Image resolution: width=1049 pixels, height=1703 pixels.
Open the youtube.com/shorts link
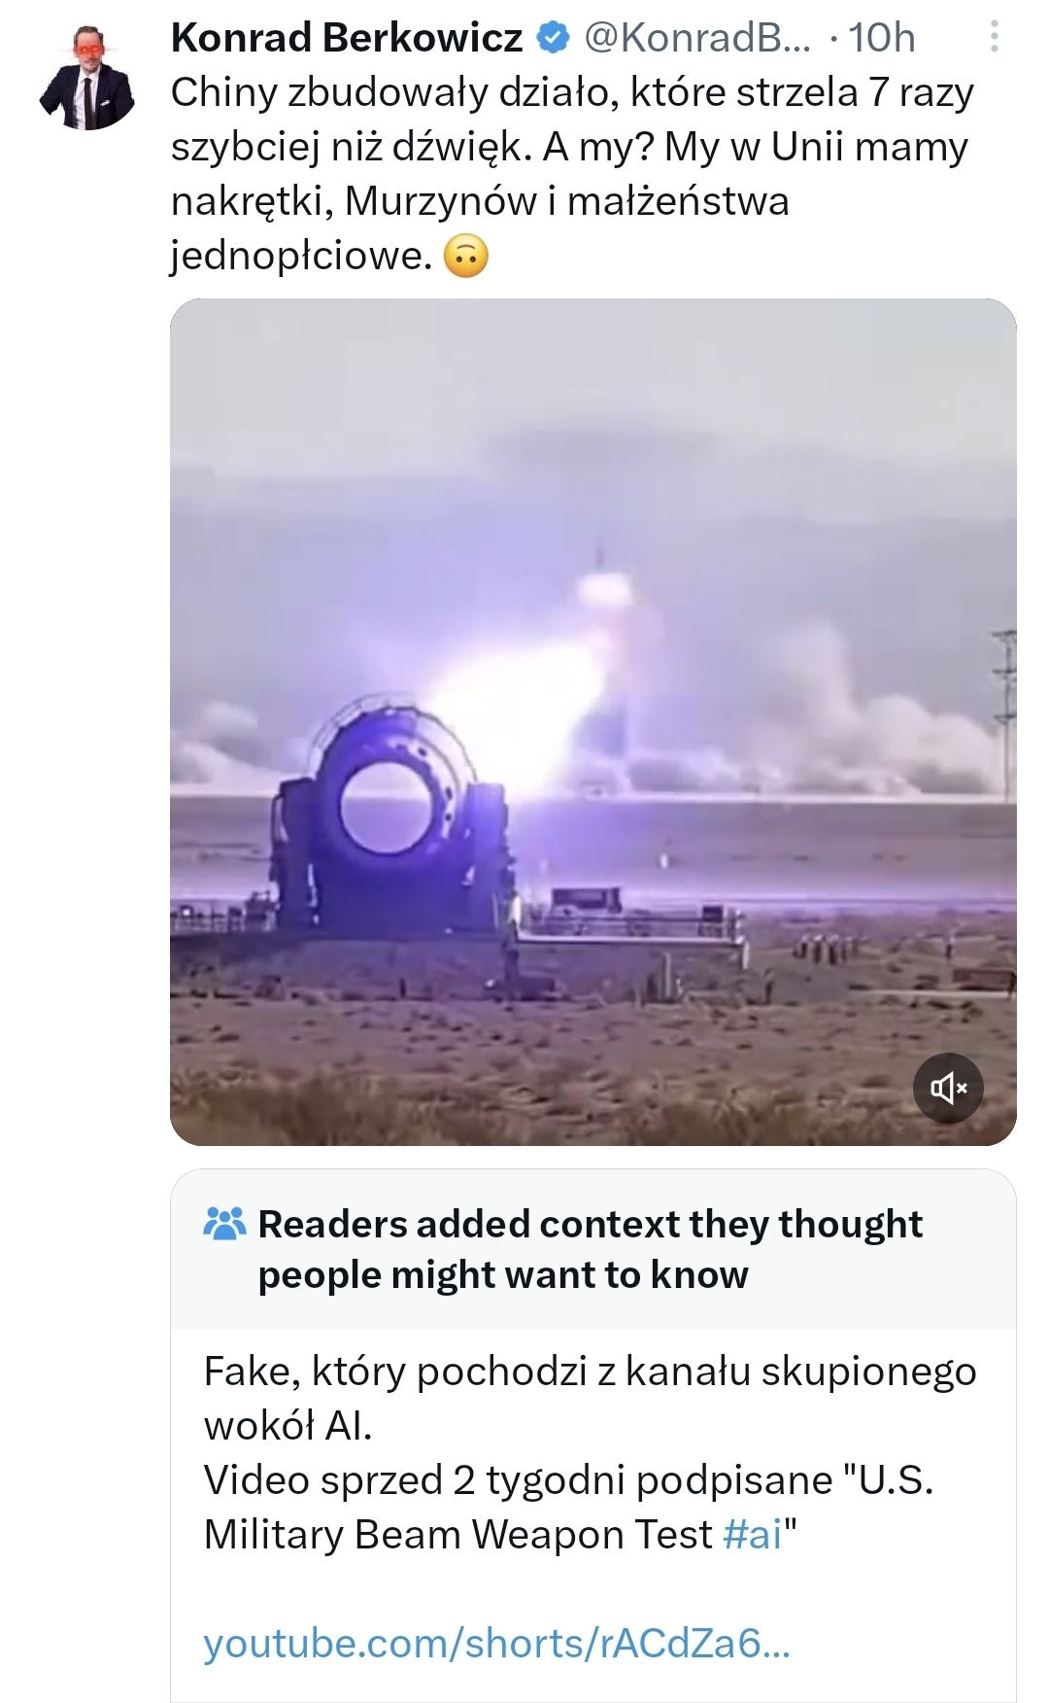click(496, 1644)
